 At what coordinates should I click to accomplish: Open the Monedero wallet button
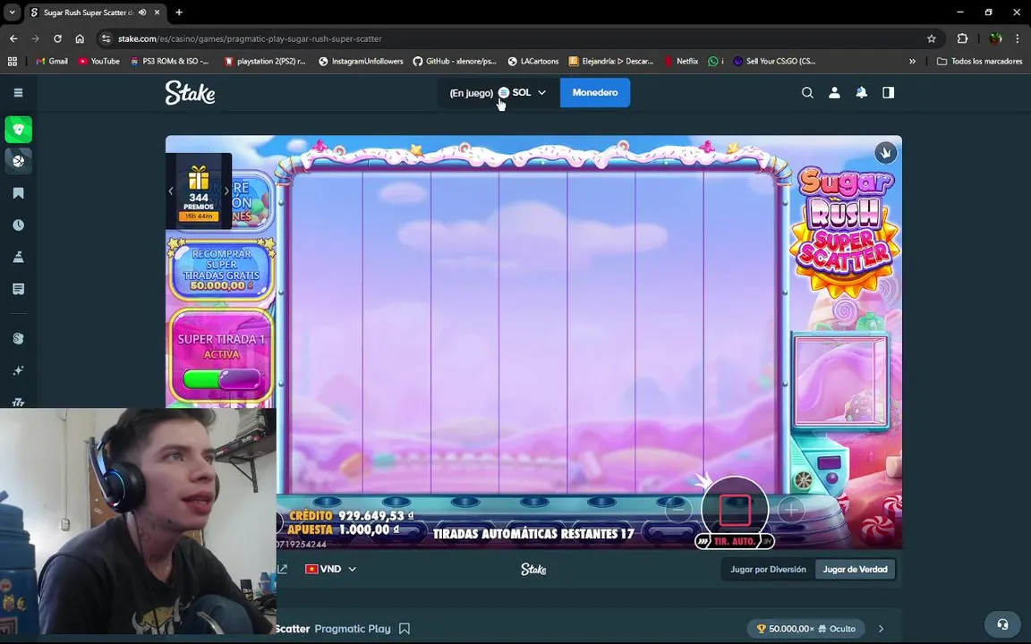tap(595, 93)
